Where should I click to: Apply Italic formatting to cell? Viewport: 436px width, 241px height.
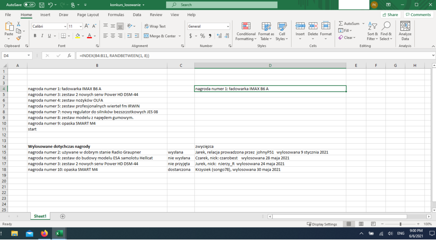42,36
